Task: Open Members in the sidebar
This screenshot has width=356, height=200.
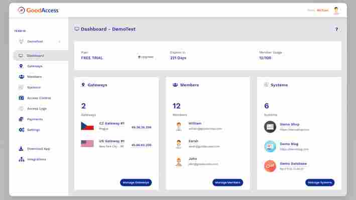Action: click(x=35, y=77)
